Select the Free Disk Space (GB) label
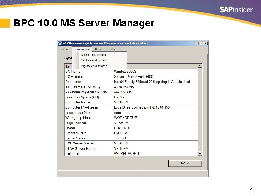261x196 pixels. [x=82, y=97]
